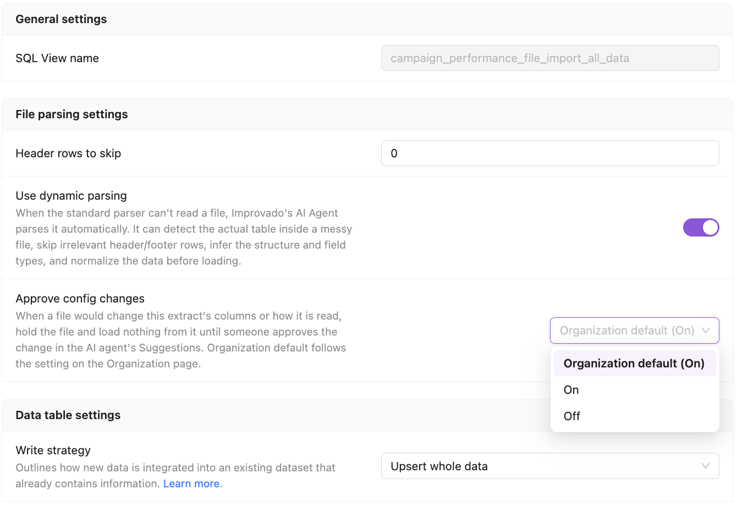Screen dimensions: 737x506
Task: Open the Write strategy dropdown
Action: tap(550, 466)
